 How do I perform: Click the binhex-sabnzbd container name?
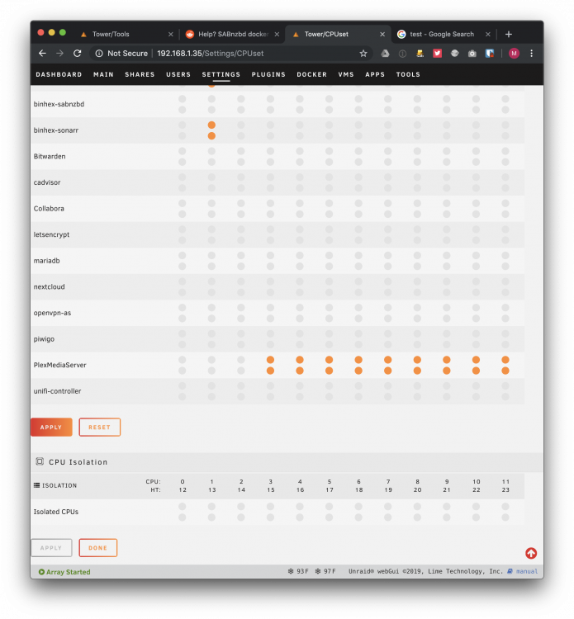pyautogui.click(x=59, y=104)
